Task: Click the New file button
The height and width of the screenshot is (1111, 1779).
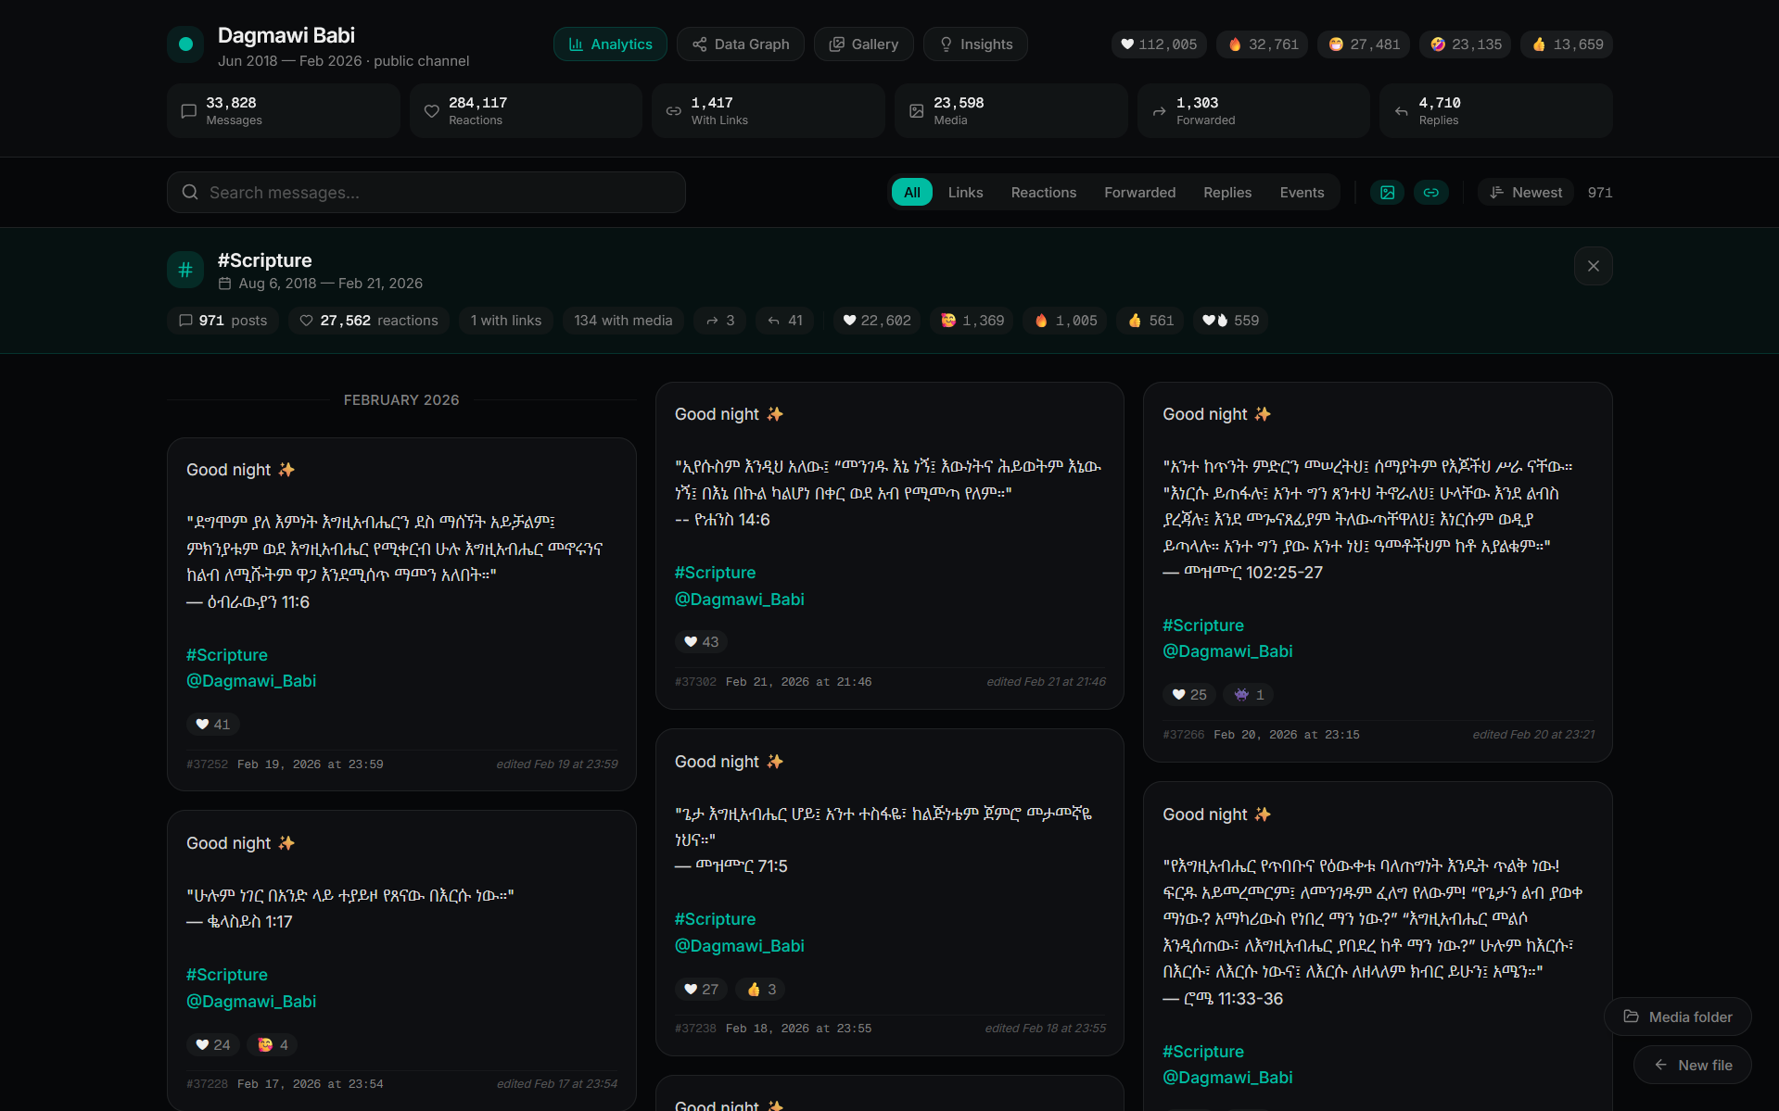Action: click(1692, 1065)
